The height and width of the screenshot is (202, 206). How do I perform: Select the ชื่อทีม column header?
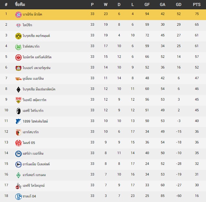click(x=20, y=4)
